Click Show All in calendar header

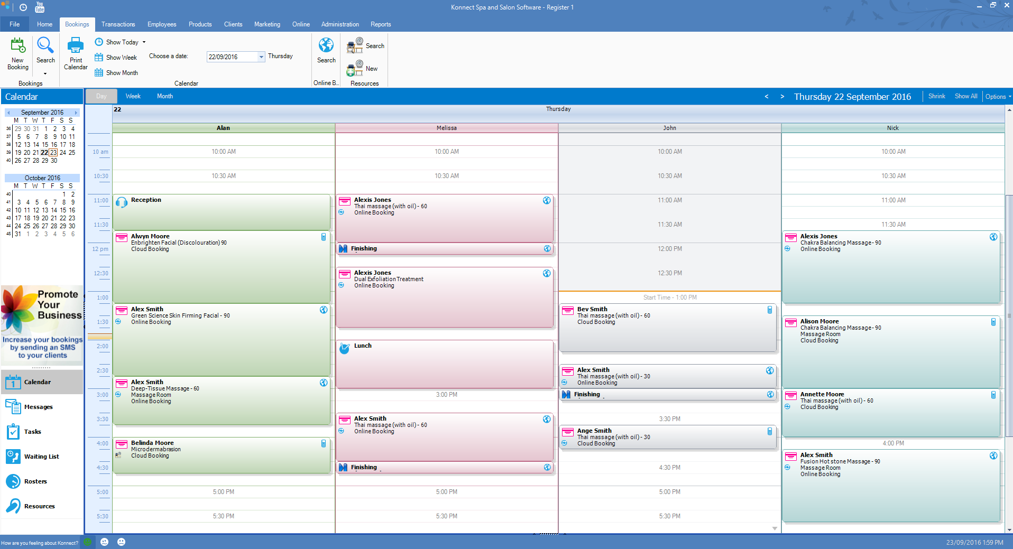tap(965, 96)
